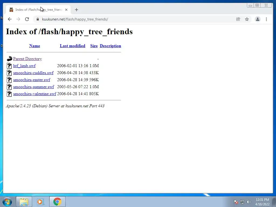Screen dimensions: 276x207
Task: Open the volume speaker tray icon
Action: click(x=249, y=202)
